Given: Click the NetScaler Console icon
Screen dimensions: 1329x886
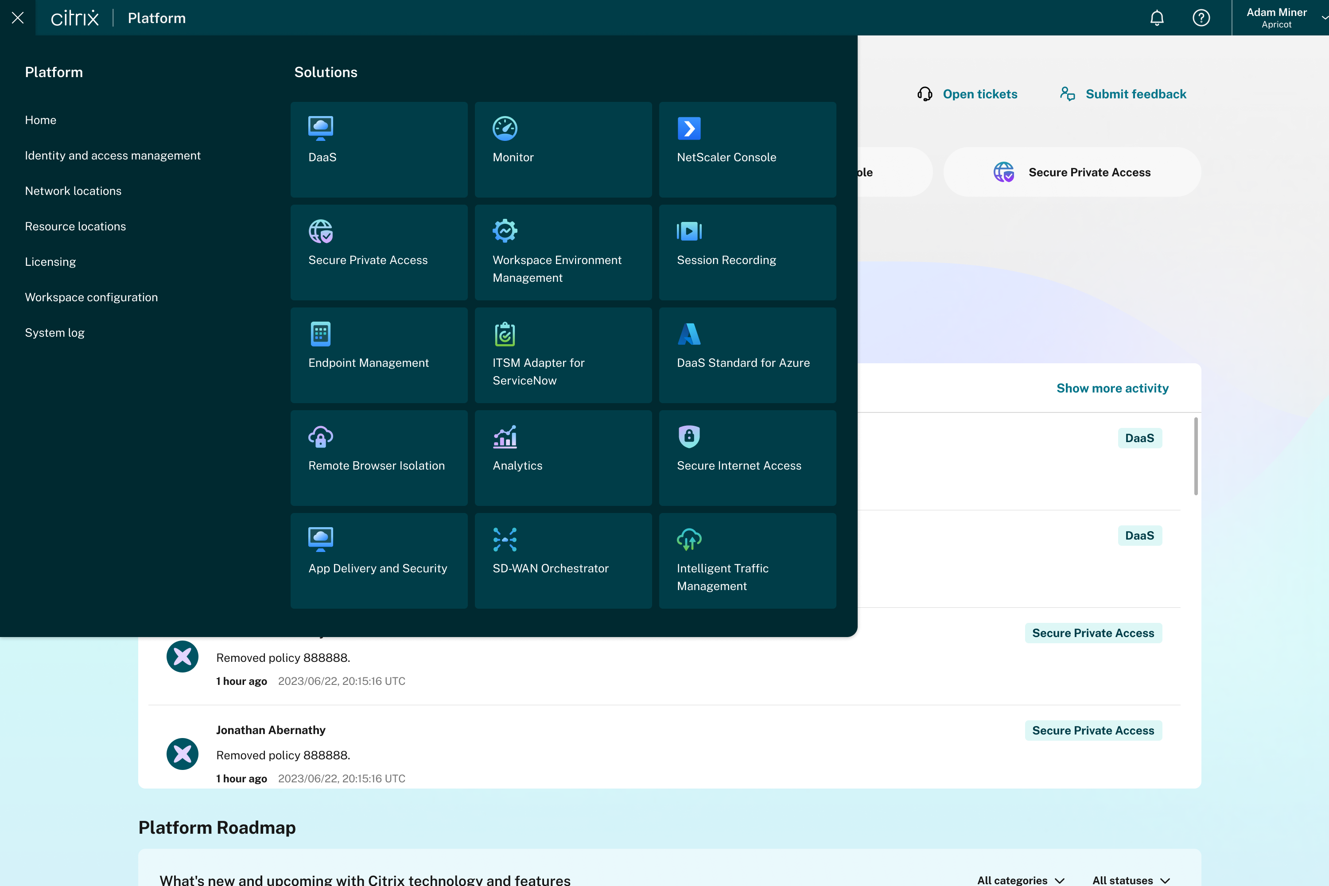Looking at the screenshot, I should coord(689,128).
